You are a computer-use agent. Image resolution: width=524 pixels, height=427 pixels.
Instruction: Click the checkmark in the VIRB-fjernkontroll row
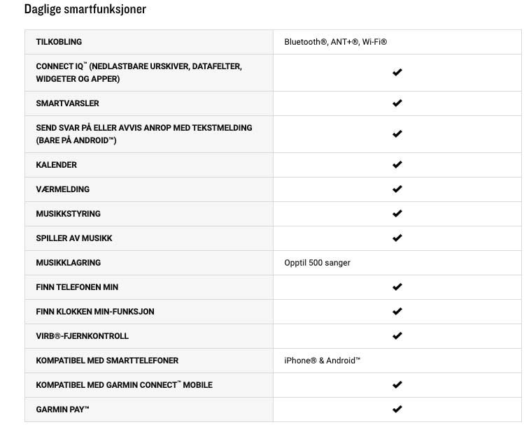pos(397,336)
